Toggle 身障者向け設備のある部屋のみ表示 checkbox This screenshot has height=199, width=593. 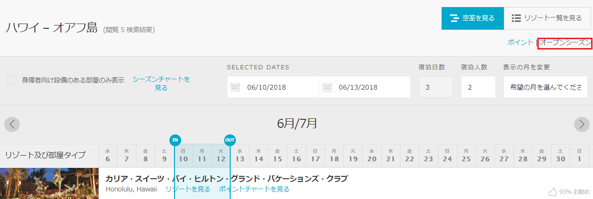click(11, 80)
